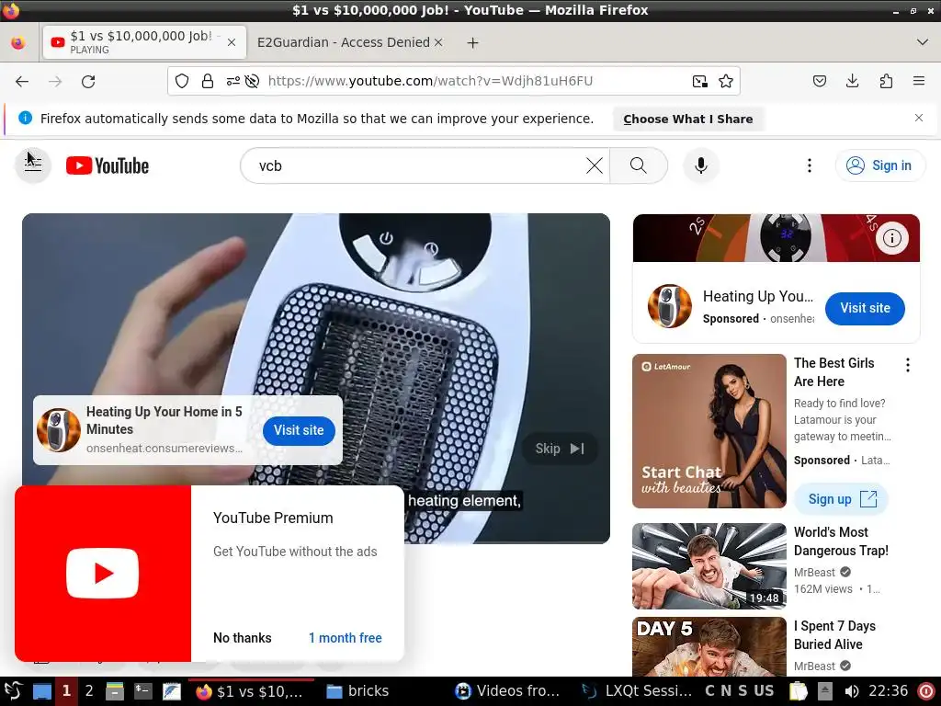The height and width of the screenshot is (706, 941).
Task: Close the YouTube video tab
Action: pos(232,42)
